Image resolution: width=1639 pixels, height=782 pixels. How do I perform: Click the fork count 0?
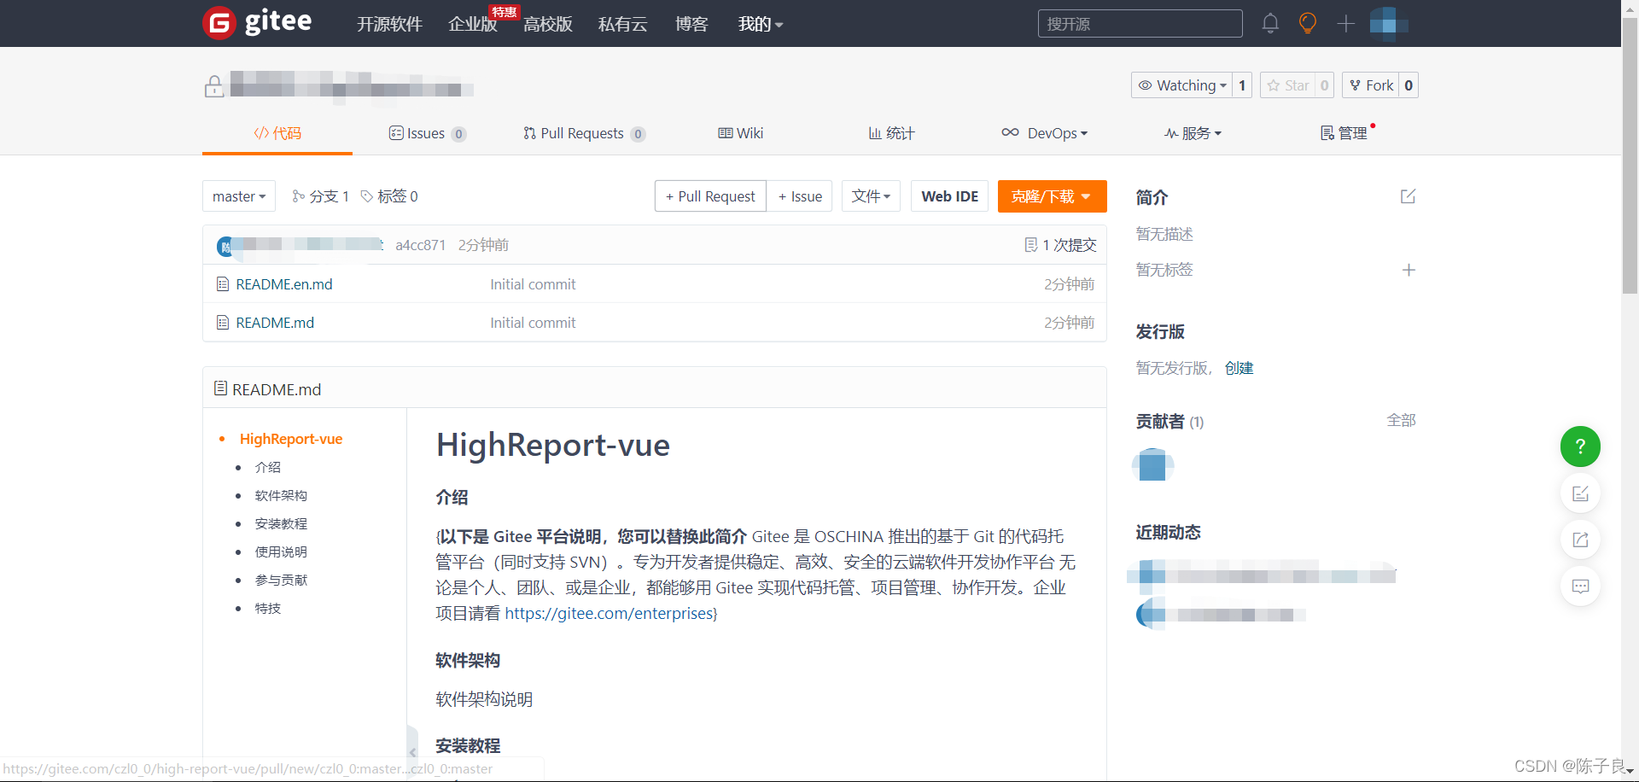[x=1409, y=85]
